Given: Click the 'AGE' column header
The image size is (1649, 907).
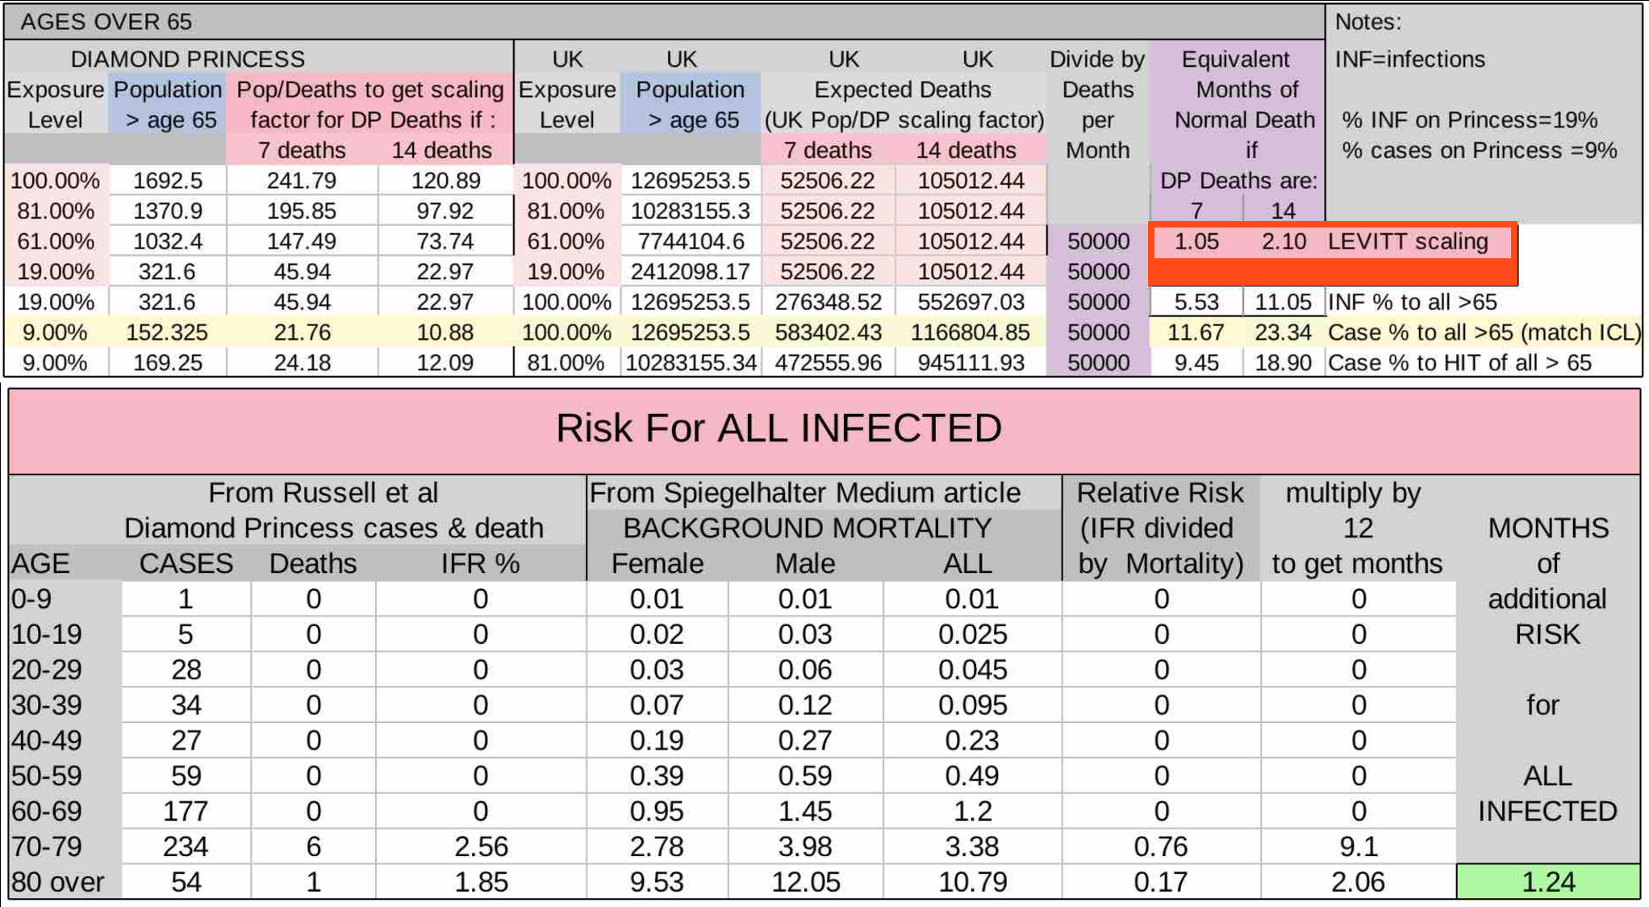Looking at the screenshot, I should pyautogui.click(x=40, y=563).
